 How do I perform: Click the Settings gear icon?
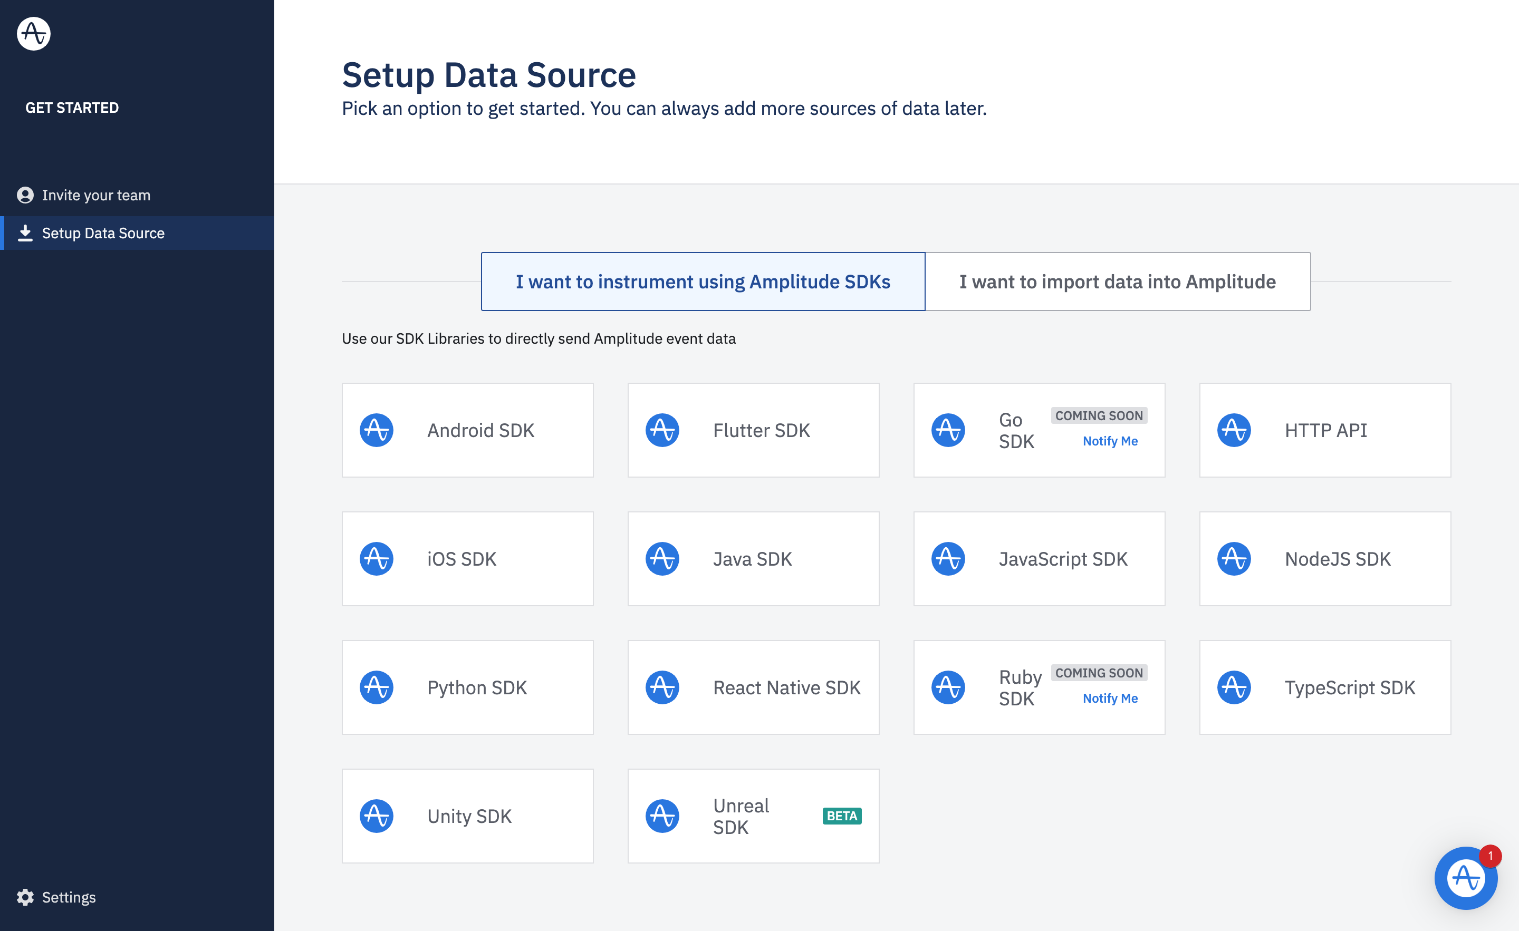click(25, 897)
